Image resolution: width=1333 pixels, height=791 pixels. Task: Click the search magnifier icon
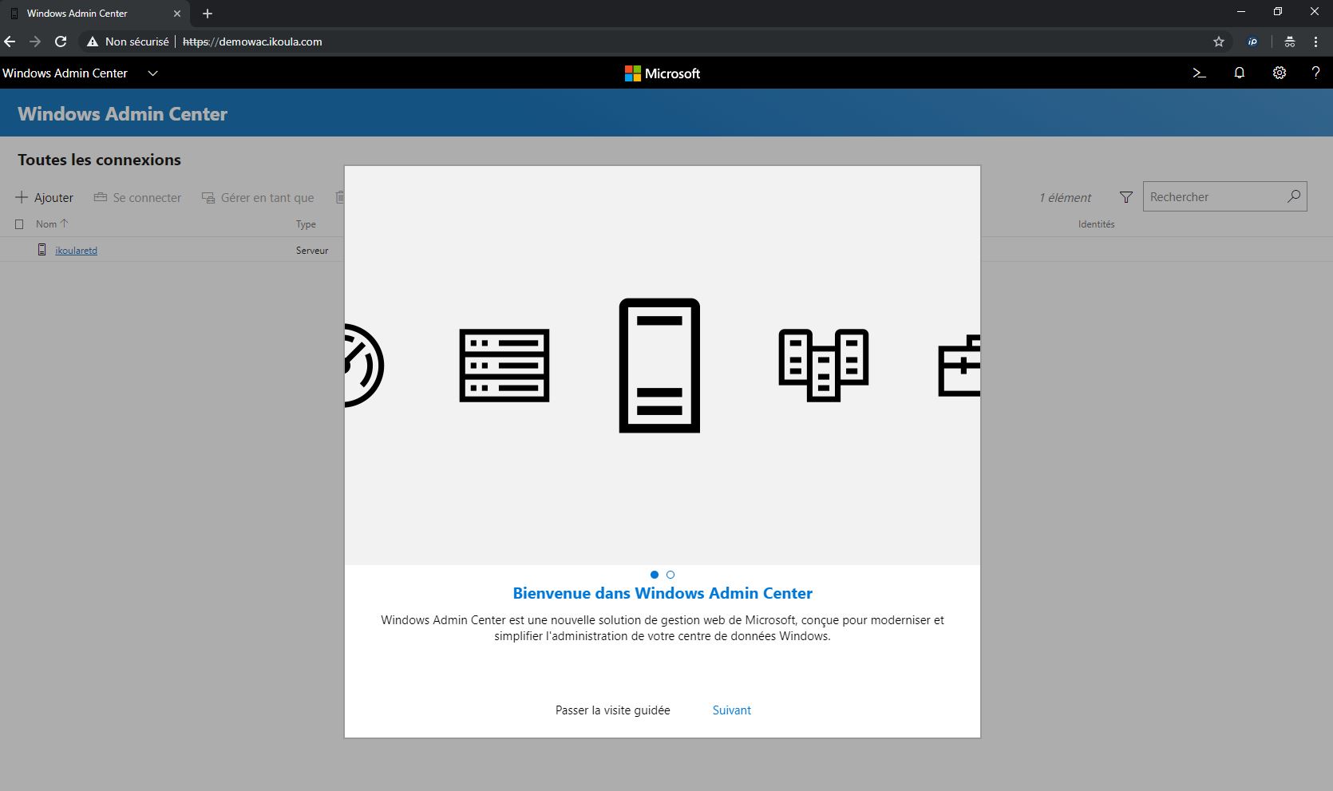1294,196
